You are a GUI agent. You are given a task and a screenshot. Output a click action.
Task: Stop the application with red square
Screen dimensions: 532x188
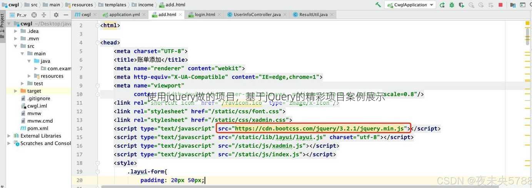click(x=500, y=5)
